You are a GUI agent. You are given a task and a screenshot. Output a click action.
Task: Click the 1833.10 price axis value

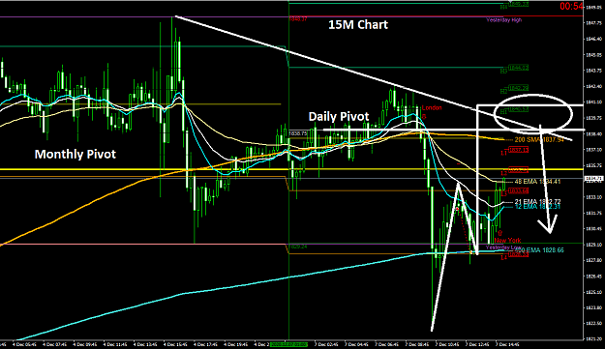coord(594,197)
